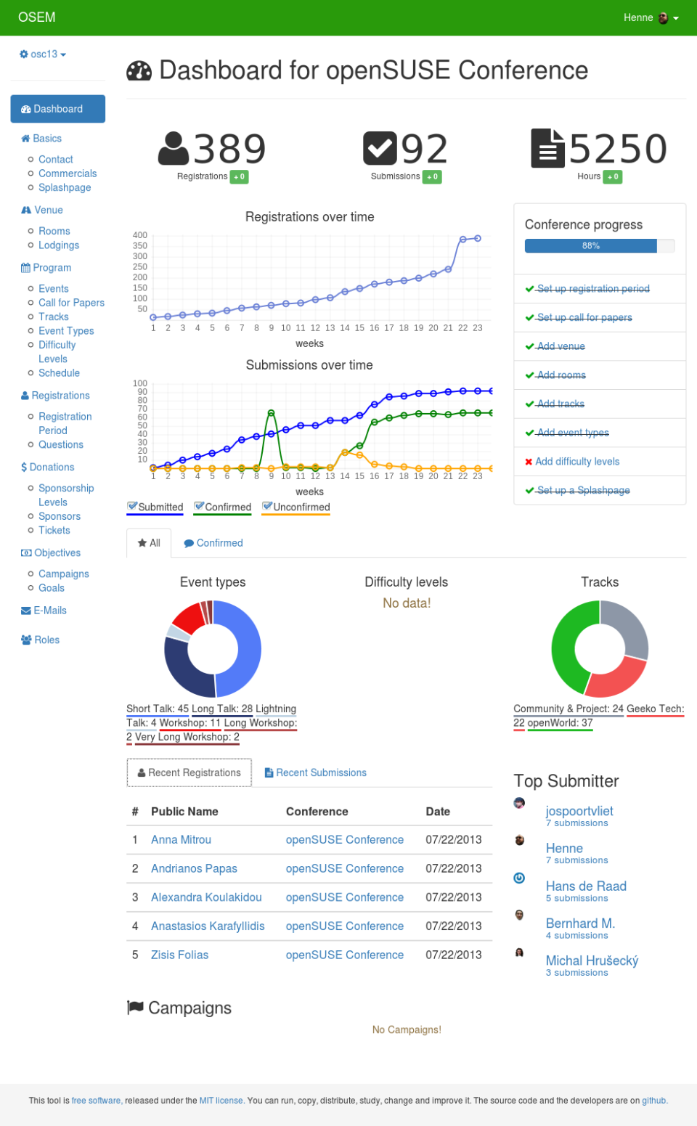Click the dollar icon beside Donations
Image resolution: width=697 pixels, height=1126 pixels.
[x=24, y=468]
